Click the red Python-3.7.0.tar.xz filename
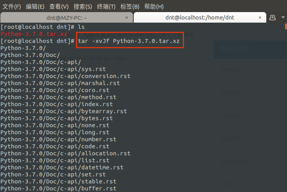This screenshot has width=287, height=192. coord(34,34)
